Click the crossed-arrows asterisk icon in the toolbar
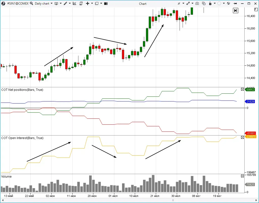 179,4
